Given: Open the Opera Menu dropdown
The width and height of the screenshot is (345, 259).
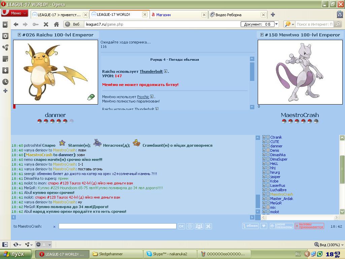Looking at the screenshot, I should (x=14, y=13).
